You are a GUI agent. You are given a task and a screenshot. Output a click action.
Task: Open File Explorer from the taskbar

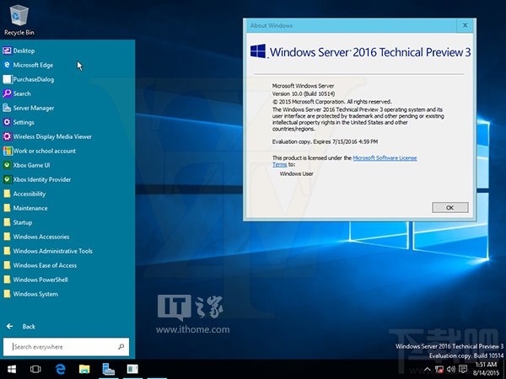(x=84, y=369)
